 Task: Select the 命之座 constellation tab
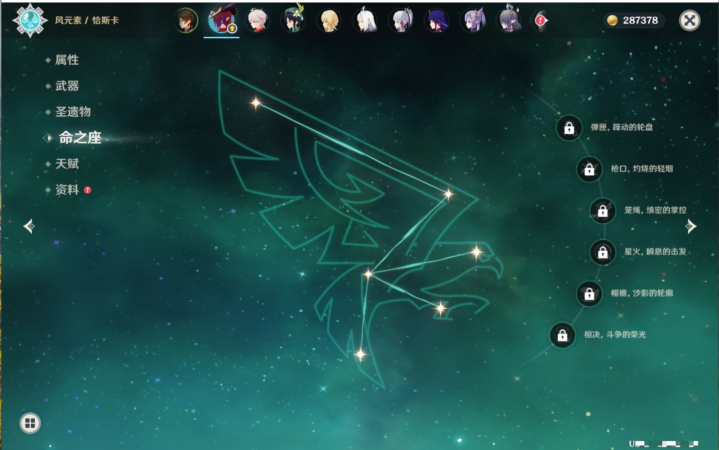80,138
